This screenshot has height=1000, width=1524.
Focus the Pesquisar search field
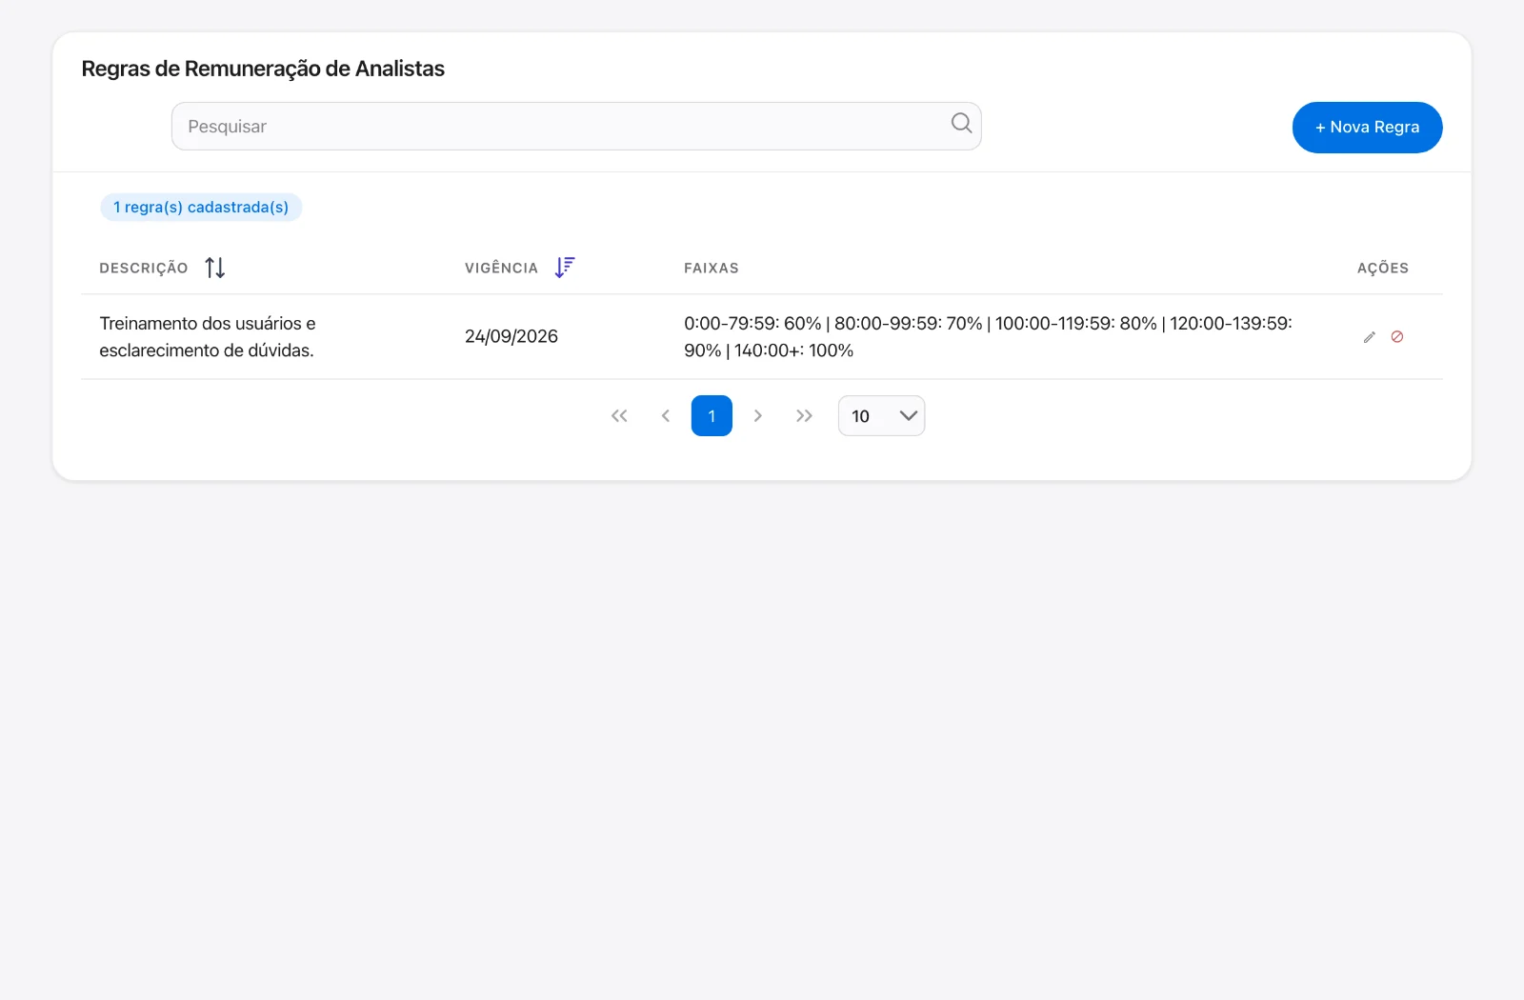point(576,127)
